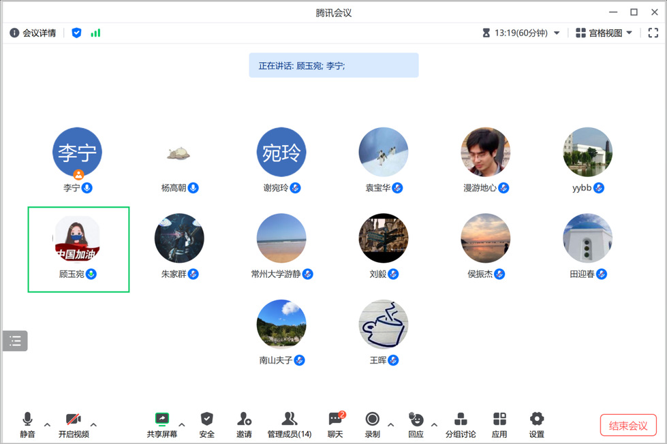The height and width of the screenshot is (444, 667).
Task: Open 设置 settings
Action: pos(537,424)
